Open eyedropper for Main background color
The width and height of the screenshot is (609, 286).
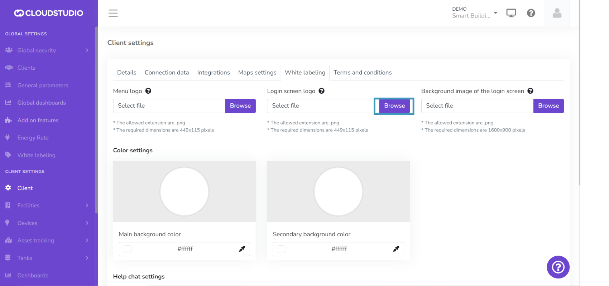click(242, 249)
